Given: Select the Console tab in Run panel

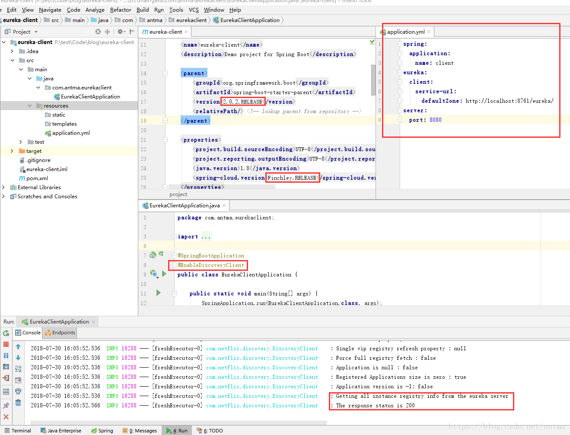Looking at the screenshot, I should 28,333.
